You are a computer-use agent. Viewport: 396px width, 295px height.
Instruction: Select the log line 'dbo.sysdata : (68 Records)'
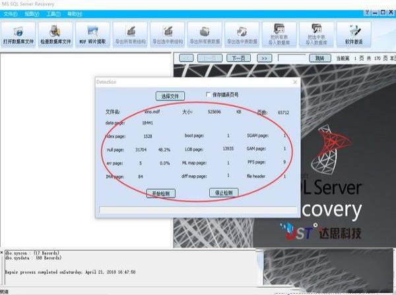(x=33, y=258)
